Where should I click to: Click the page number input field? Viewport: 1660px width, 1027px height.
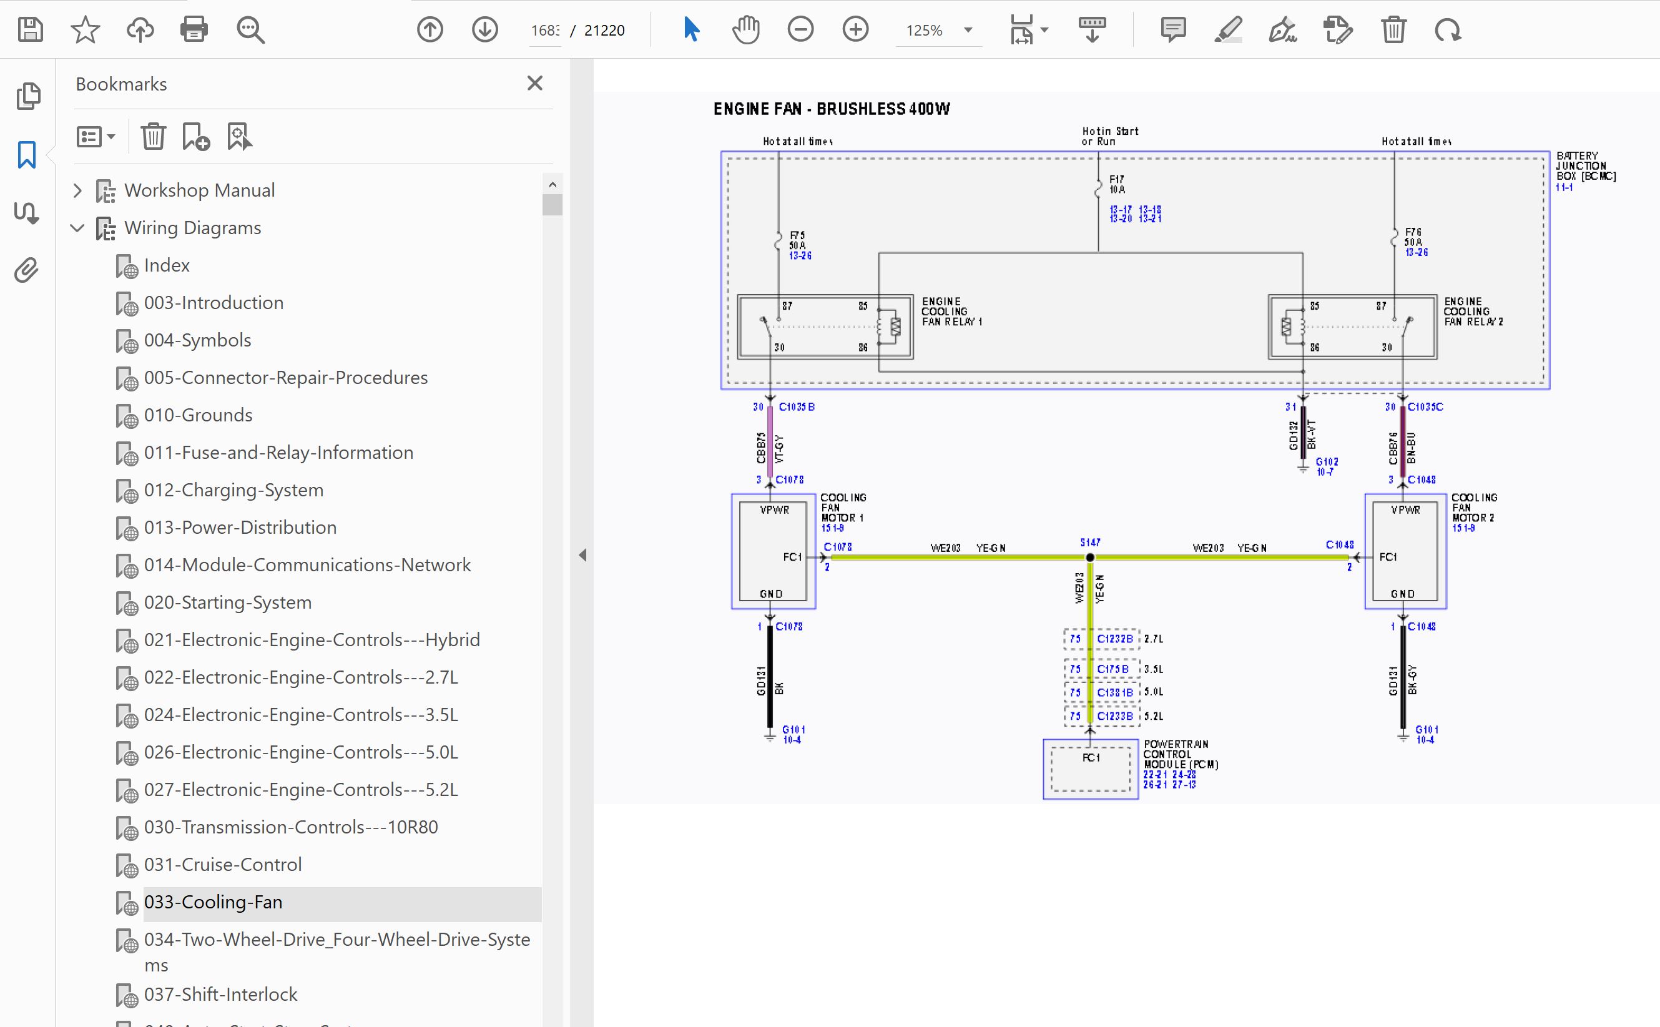tap(546, 31)
